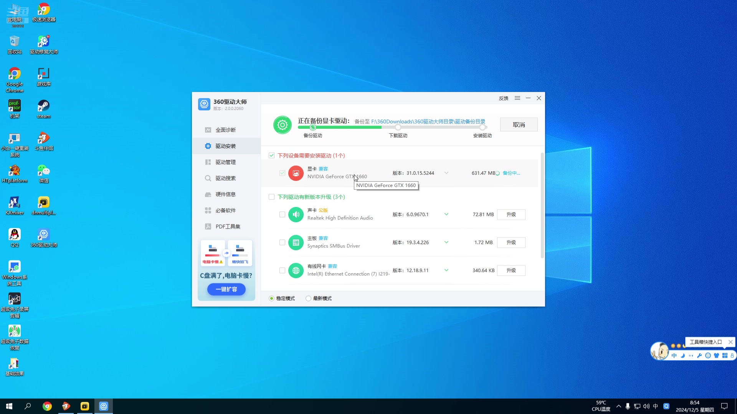Open the hamburger menu icon in 360驱动大师
The width and height of the screenshot is (737, 414).
[517, 98]
